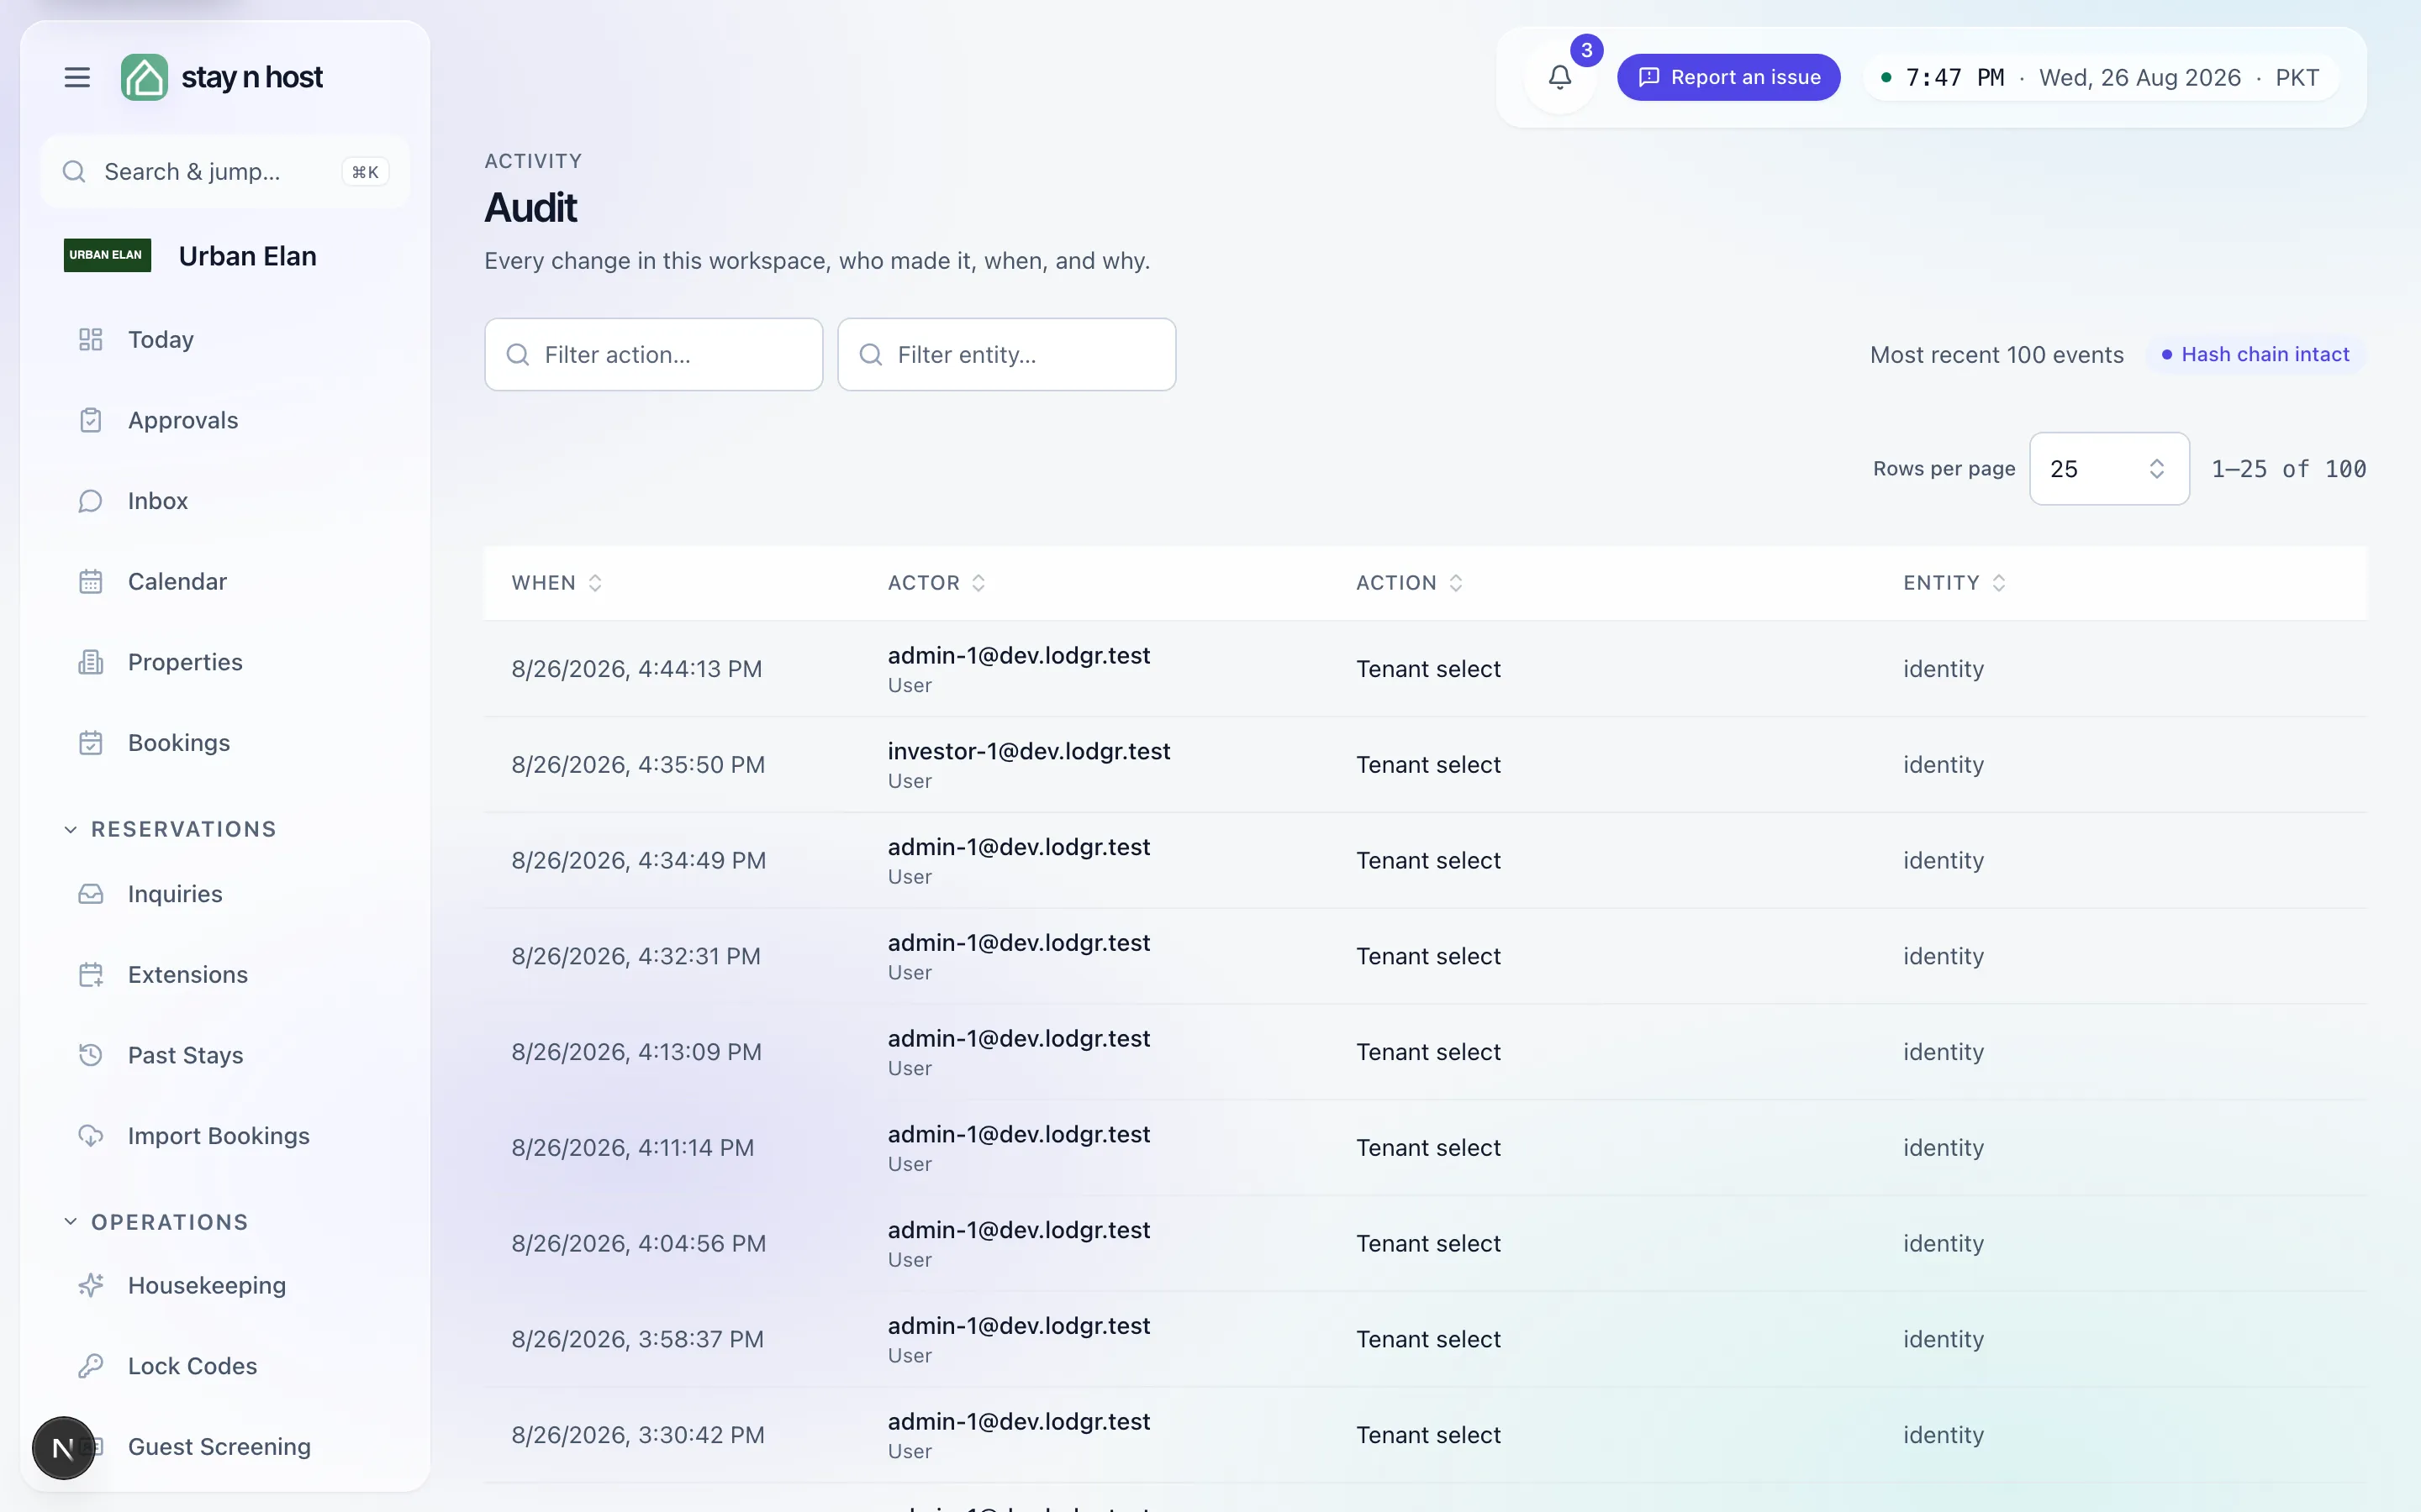Select row timestamped 8/26/2026, 4:34:49 PM
Image resolution: width=2421 pixels, height=1512 pixels.
1426,861
